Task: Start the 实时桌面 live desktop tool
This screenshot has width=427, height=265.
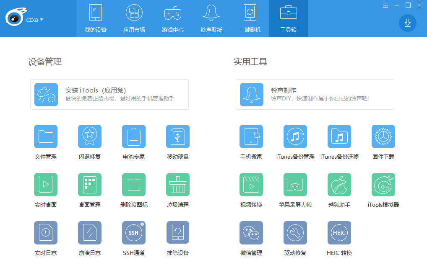Action: tap(46, 185)
